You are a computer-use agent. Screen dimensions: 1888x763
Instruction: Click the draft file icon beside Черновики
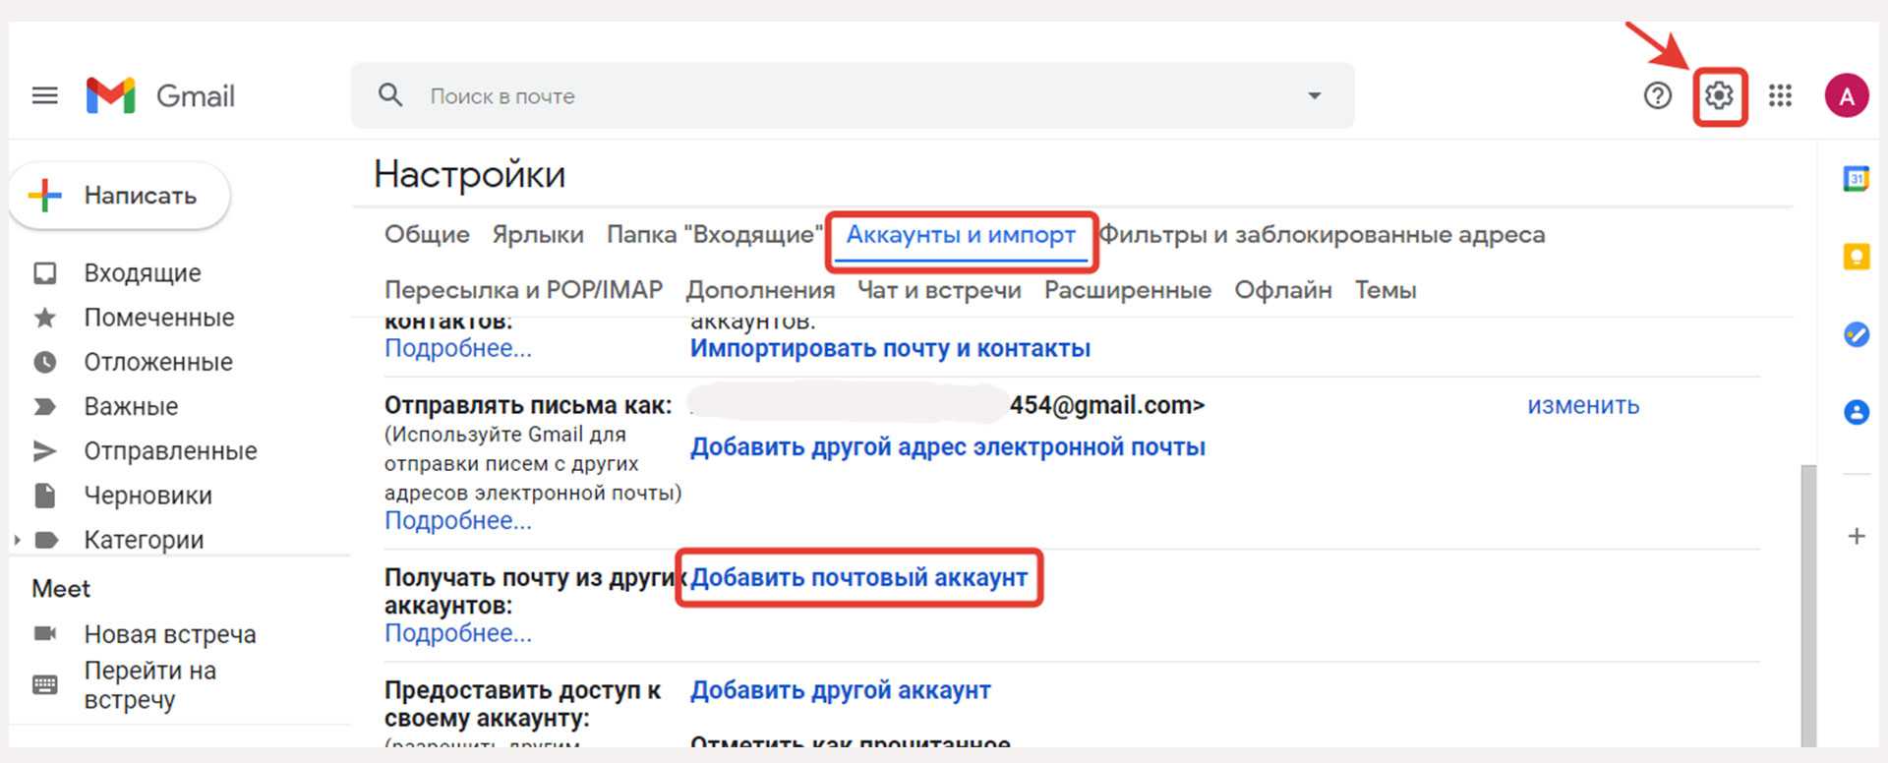[44, 495]
